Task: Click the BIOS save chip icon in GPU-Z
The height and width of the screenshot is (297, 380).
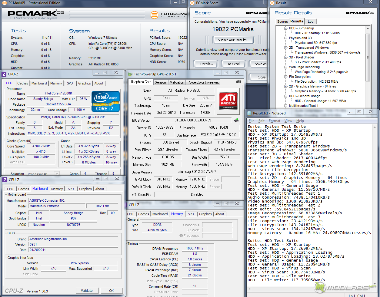Action: click(236, 120)
